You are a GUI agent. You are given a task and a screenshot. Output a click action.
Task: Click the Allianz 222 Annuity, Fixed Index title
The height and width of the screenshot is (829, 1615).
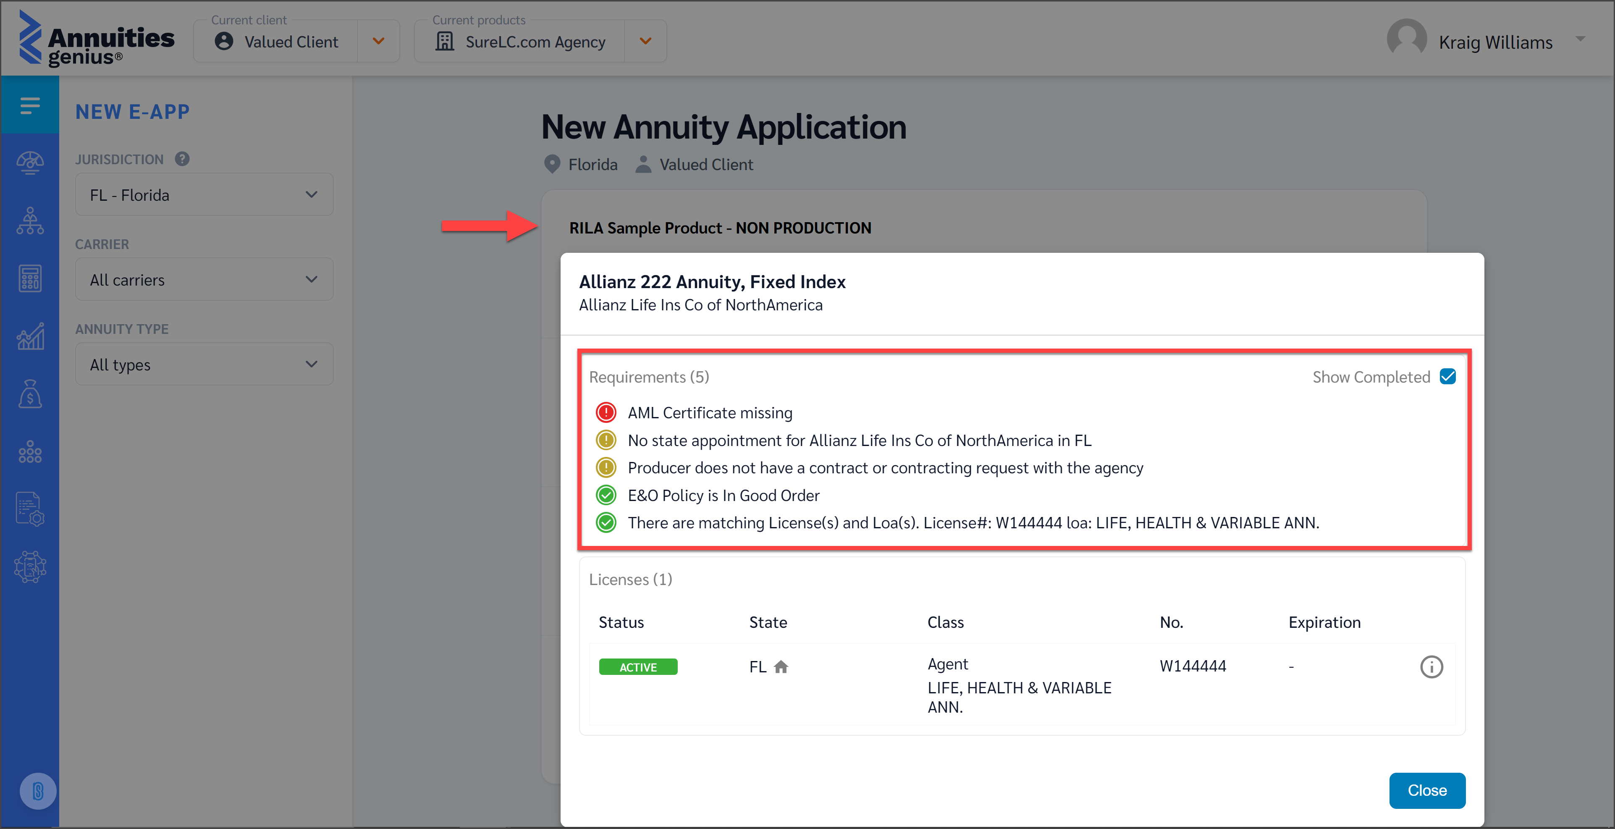(x=712, y=282)
